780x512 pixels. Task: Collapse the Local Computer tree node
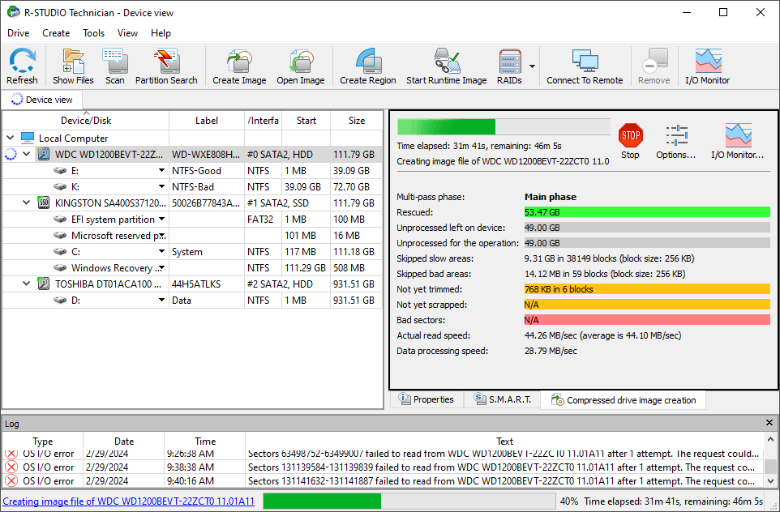pos(11,138)
